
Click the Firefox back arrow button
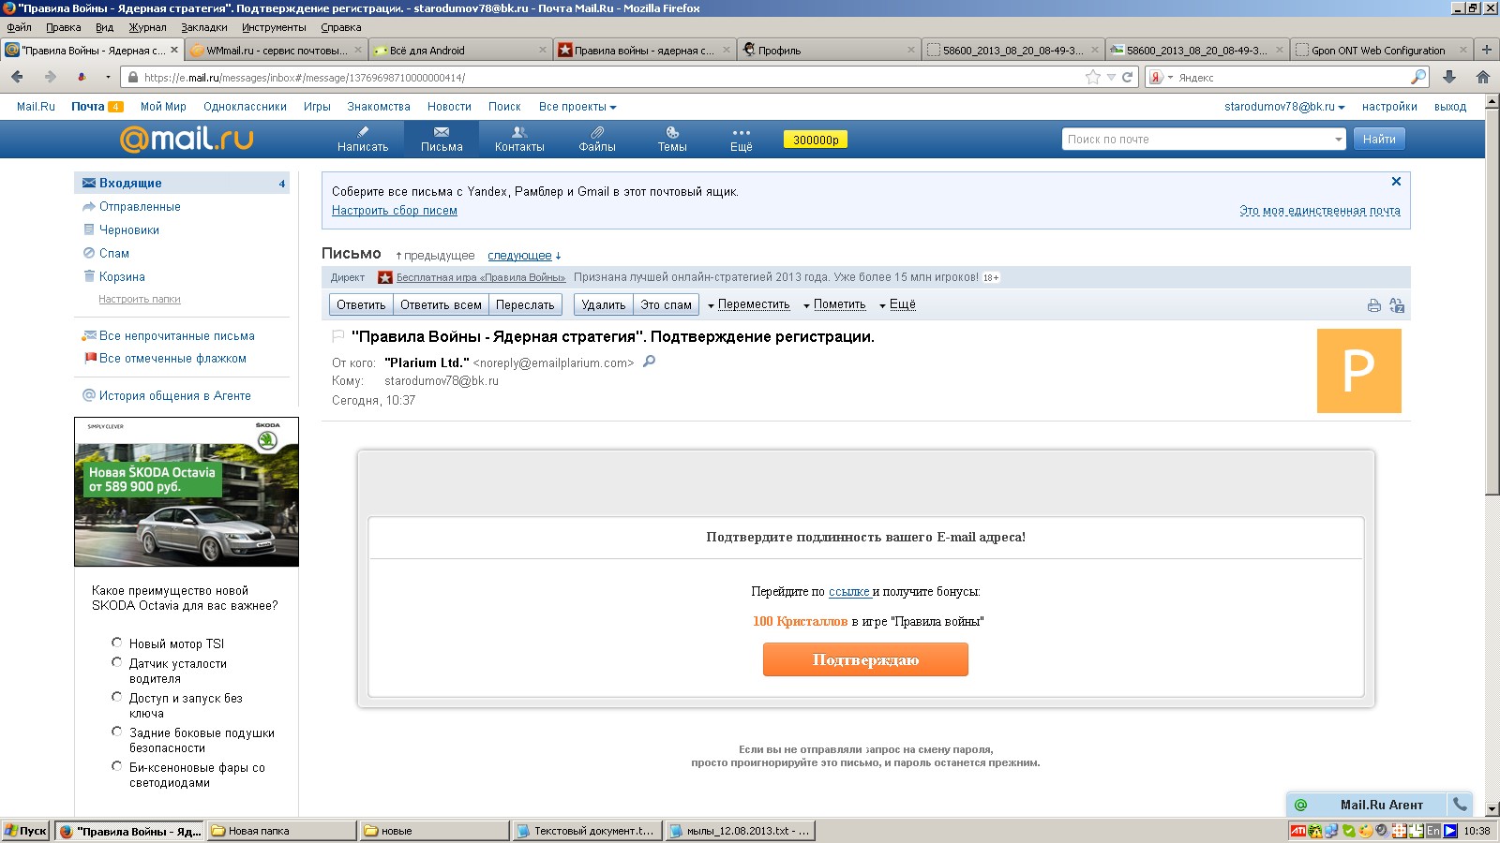tap(17, 77)
